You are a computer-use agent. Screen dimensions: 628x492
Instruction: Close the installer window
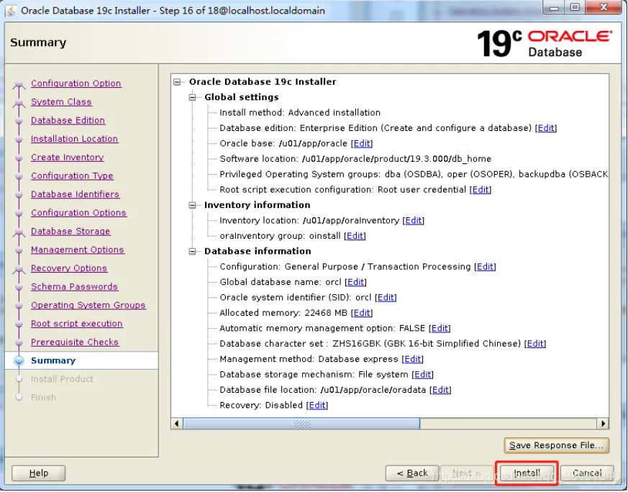[604, 8]
